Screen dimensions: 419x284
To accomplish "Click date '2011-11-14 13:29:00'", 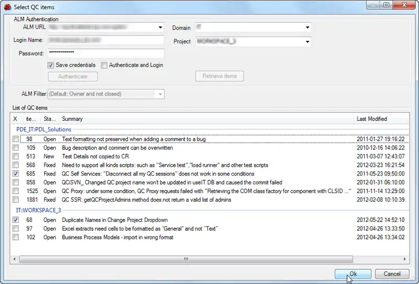I will coord(380,191).
